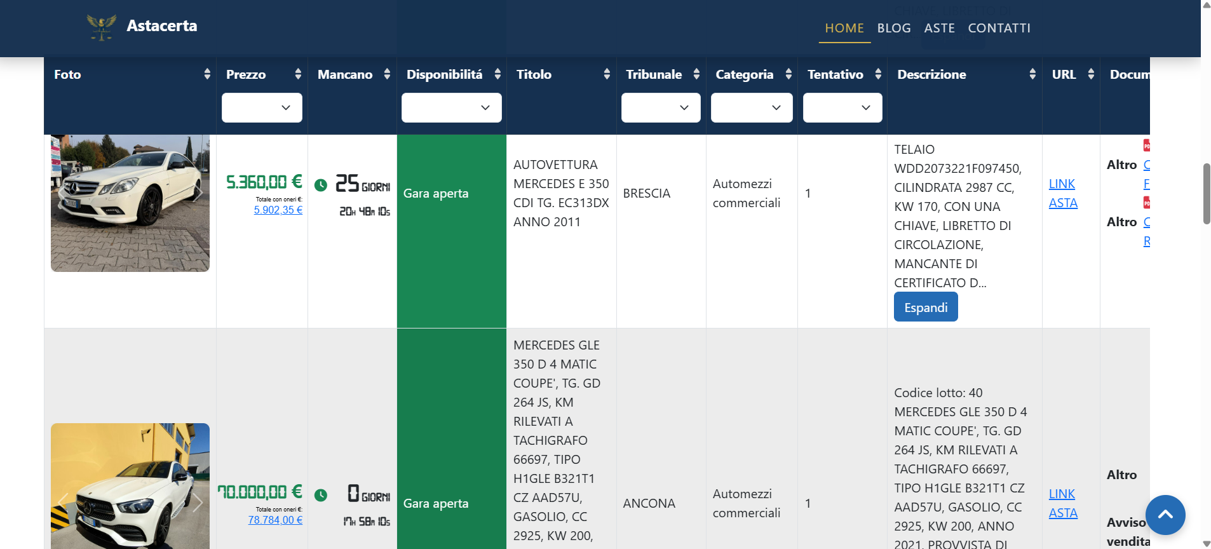Click the scroll-to-top arrow button
The image size is (1211, 549).
[1165, 515]
